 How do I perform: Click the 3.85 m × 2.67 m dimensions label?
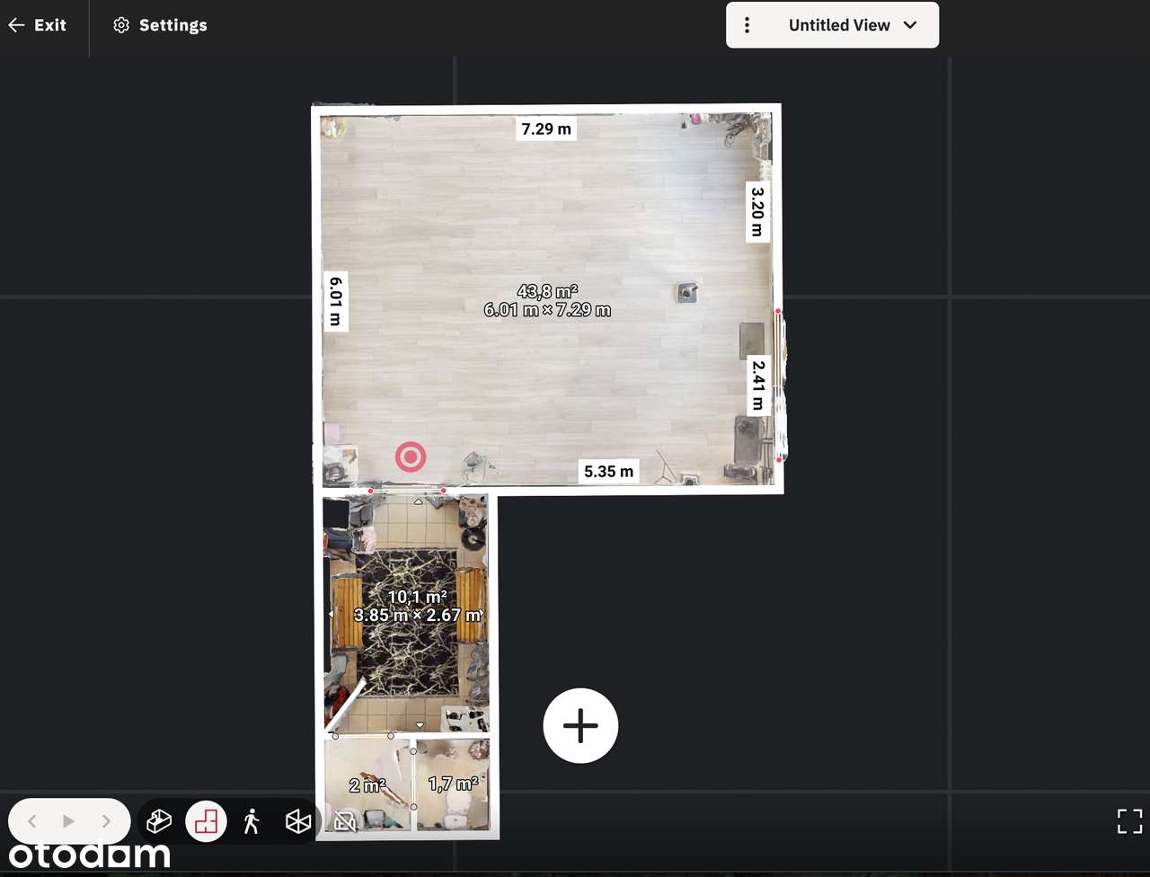click(x=419, y=616)
